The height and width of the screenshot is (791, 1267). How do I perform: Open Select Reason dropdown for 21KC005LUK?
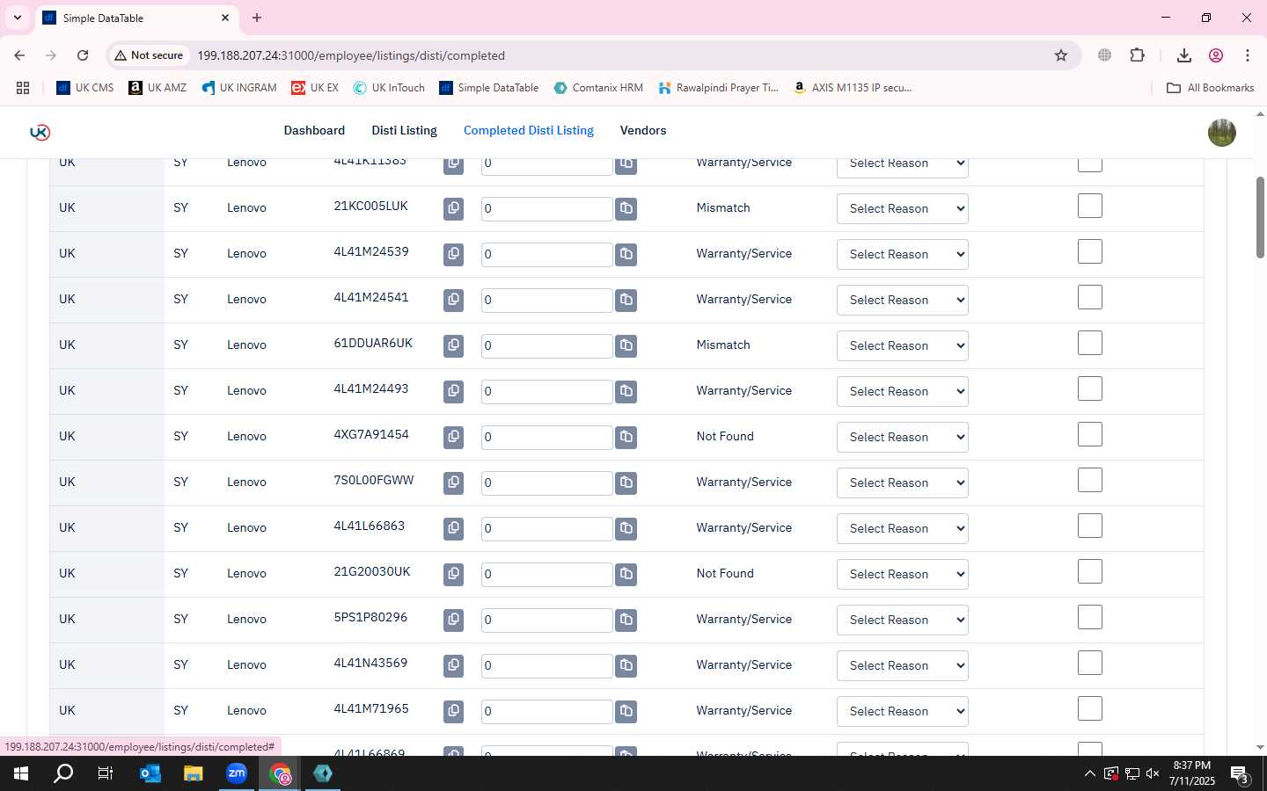(902, 209)
